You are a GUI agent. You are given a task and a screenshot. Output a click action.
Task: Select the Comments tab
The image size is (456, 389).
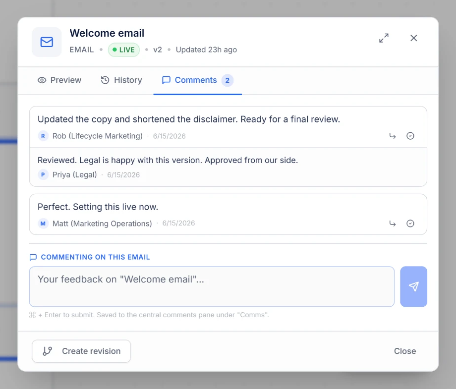coord(197,80)
